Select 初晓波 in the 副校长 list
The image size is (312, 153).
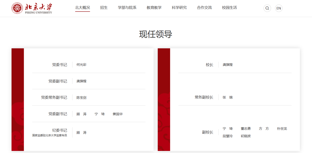tap(246, 136)
